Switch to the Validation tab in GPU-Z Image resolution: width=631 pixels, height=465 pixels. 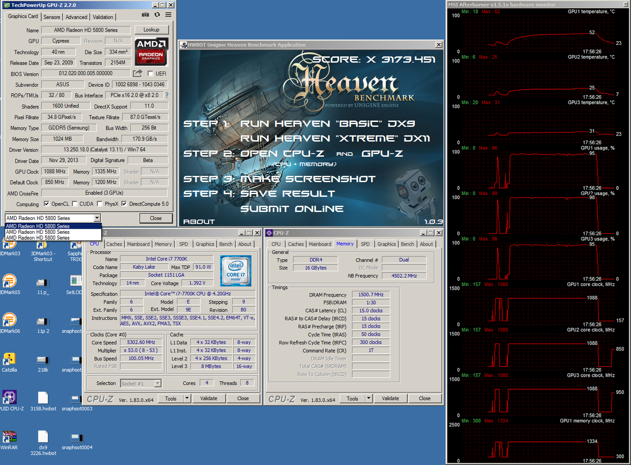103,17
